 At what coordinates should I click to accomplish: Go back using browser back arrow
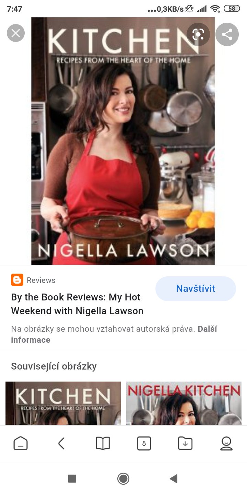tap(61, 443)
